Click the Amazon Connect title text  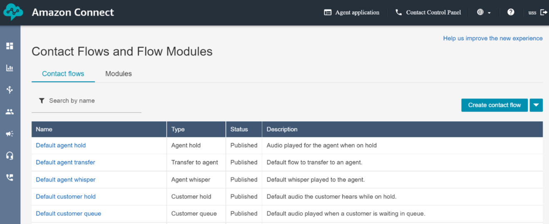click(x=73, y=12)
